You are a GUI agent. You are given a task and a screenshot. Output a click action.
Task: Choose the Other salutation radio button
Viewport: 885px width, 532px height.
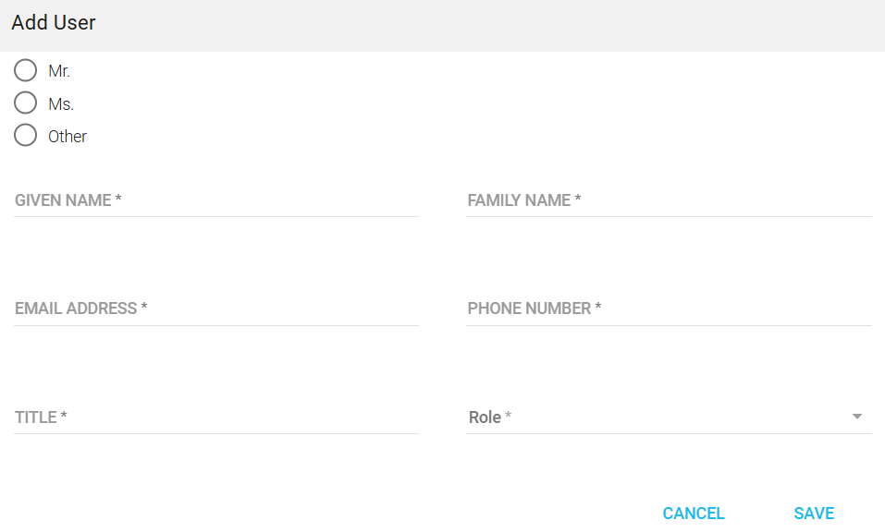(x=26, y=136)
